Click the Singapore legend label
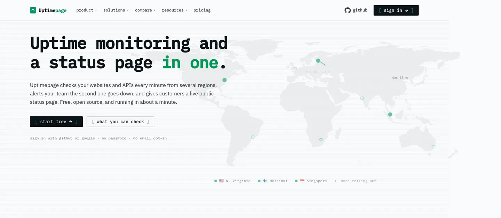Viewport: 501px width, 218px height. pyautogui.click(x=317, y=181)
